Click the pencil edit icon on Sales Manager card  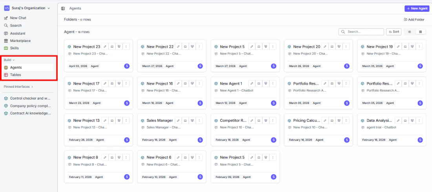179,120
